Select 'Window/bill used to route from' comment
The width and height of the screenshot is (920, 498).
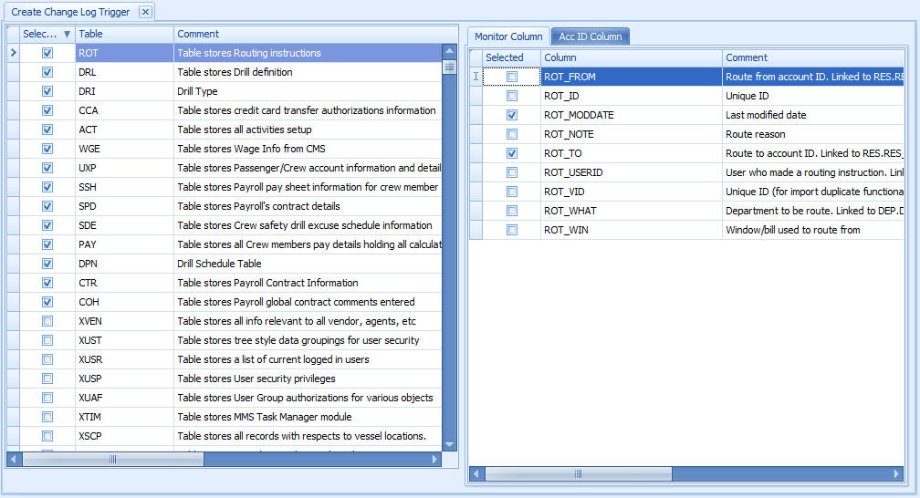coord(792,230)
